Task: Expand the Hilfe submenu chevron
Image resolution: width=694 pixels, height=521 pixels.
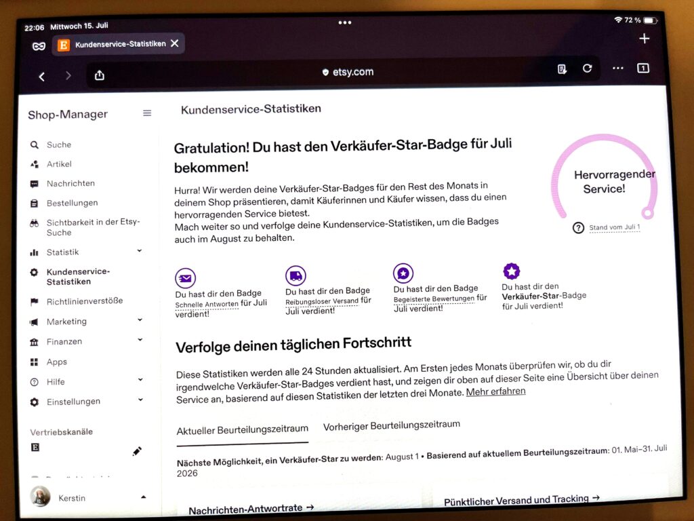Action: pos(140,380)
